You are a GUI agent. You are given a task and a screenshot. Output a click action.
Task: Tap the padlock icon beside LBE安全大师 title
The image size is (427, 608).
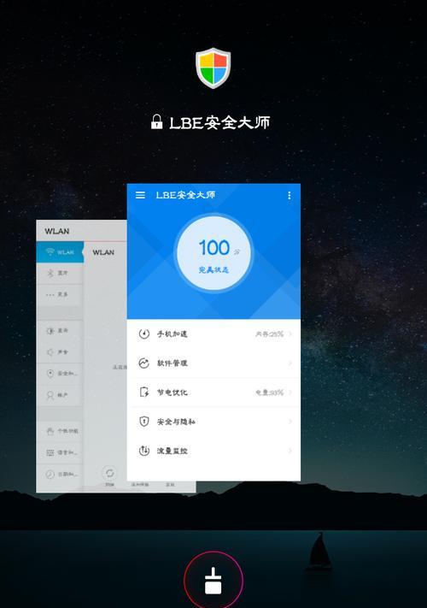157,121
